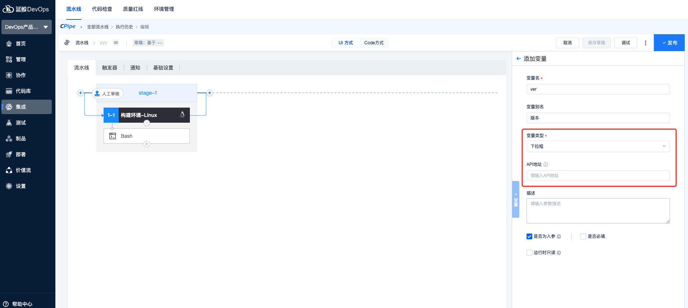Switch to UI 方式 mode

point(346,43)
